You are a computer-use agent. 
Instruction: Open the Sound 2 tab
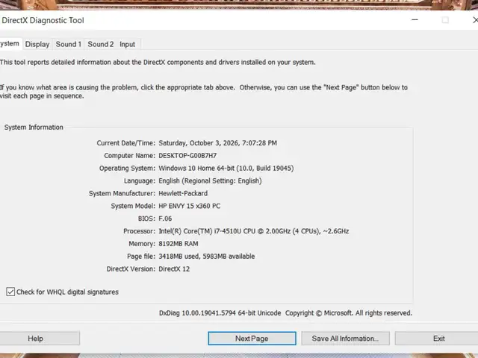tap(101, 45)
